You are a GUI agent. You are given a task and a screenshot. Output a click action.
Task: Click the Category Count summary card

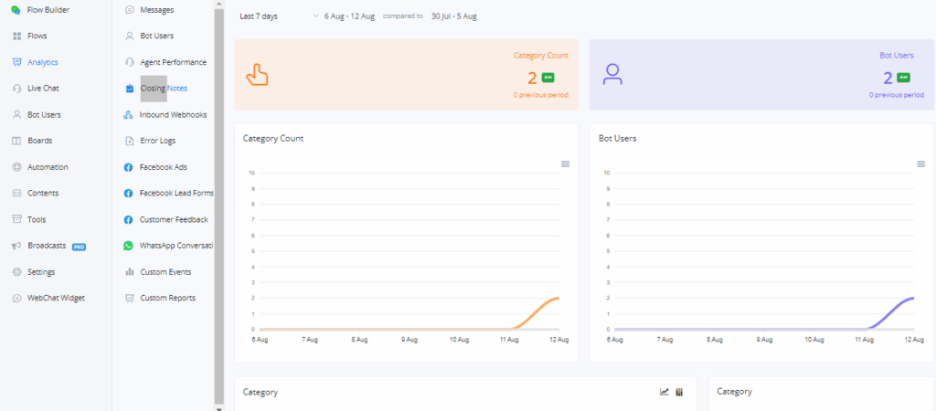(406, 75)
